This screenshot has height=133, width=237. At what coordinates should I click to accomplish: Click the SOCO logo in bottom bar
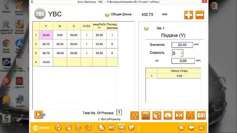pos(41,128)
